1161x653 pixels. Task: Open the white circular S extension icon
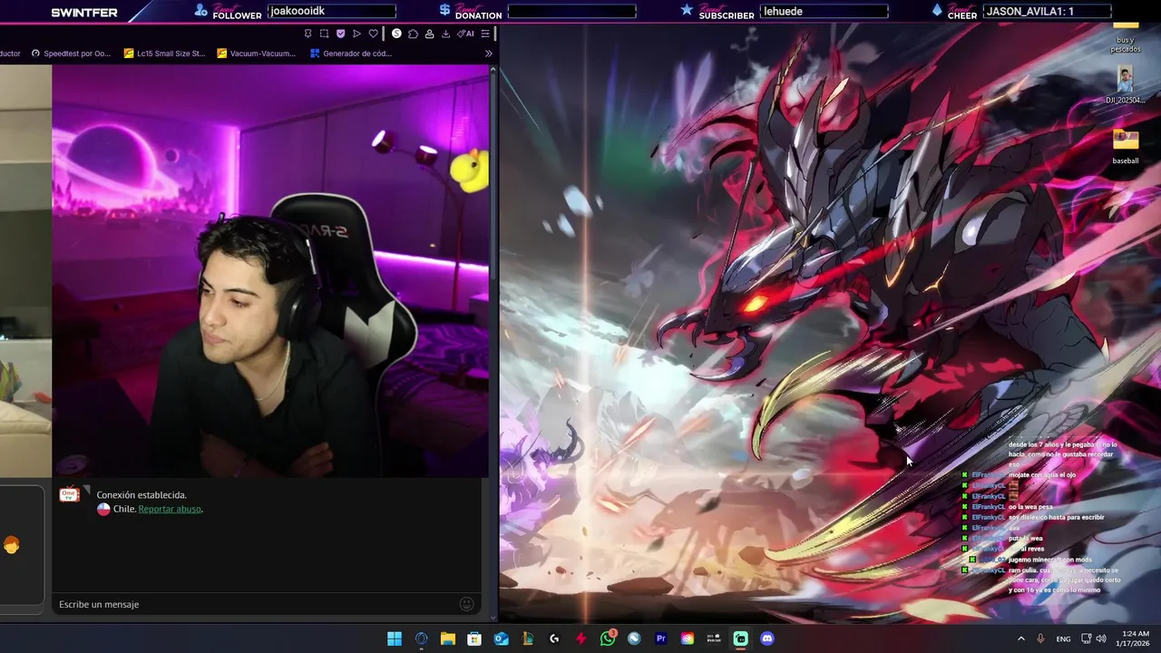396,34
